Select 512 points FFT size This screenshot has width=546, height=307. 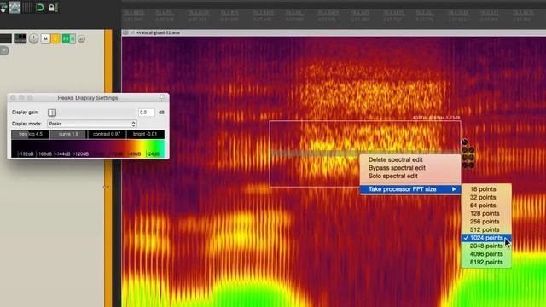(x=486, y=229)
